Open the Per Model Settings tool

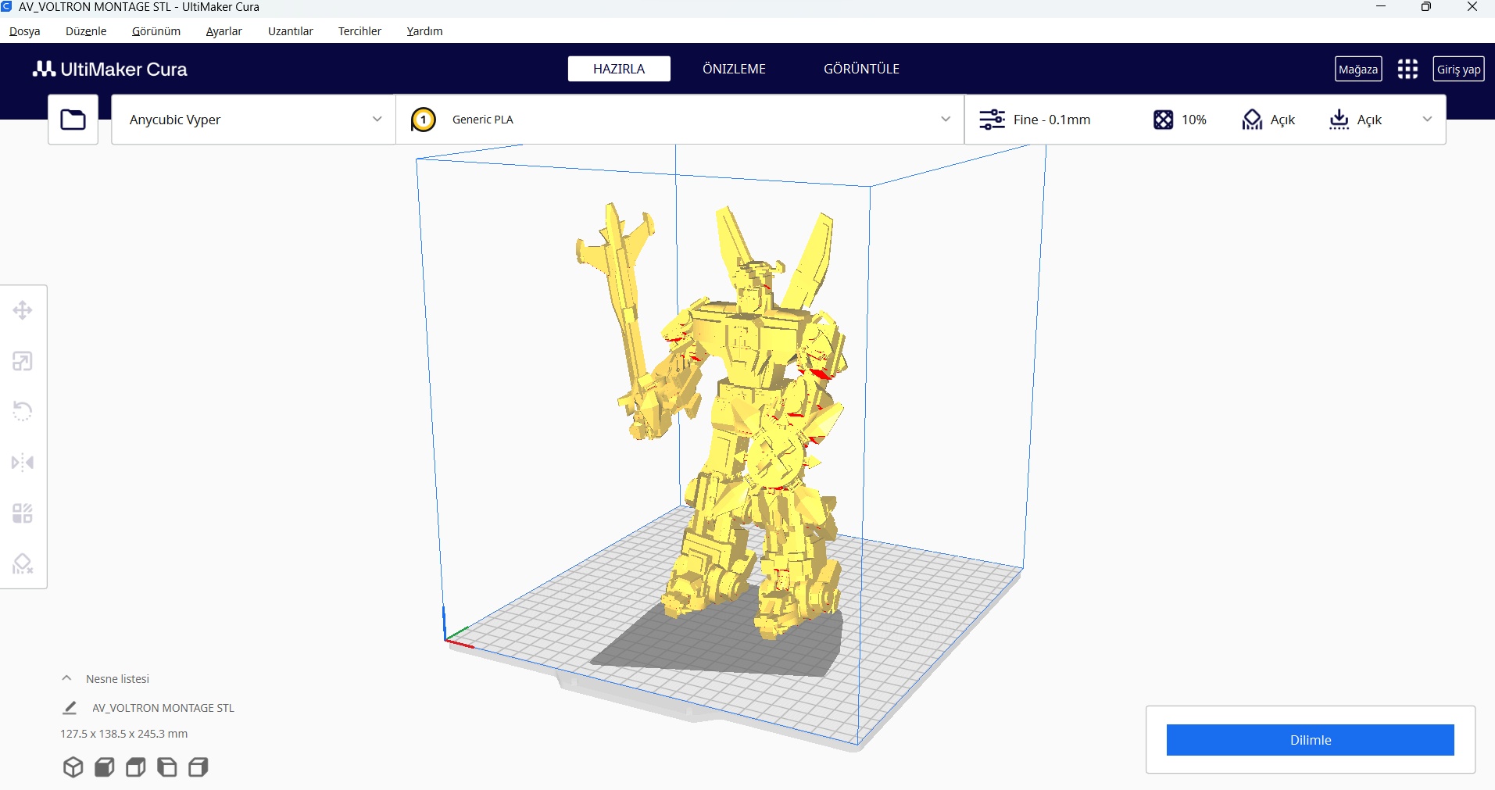23,513
